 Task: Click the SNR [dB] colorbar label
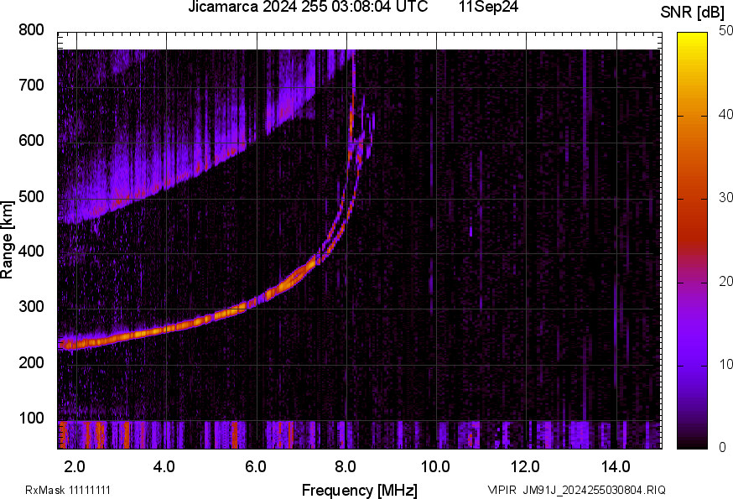[x=692, y=11]
